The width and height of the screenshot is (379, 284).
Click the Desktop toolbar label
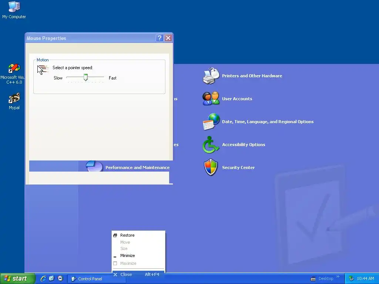point(326,278)
